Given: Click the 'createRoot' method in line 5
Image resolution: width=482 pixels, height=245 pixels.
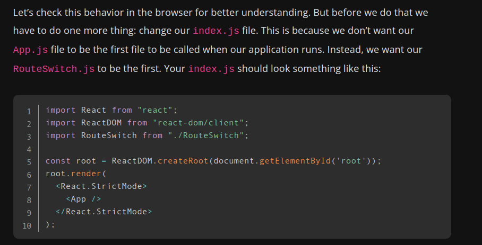Looking at the screenshot, I should pyautogui.click(x=183, y=161).
